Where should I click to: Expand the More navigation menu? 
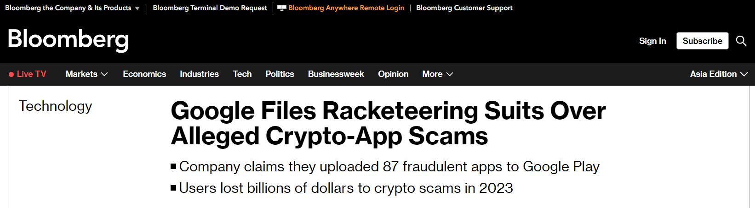click(437, 74)
